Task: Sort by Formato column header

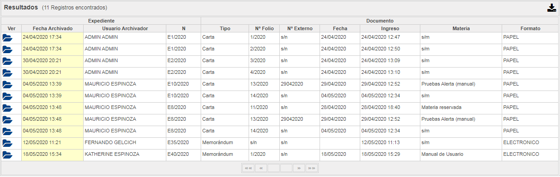Action: pyautogui.click(x=530, y=28)
